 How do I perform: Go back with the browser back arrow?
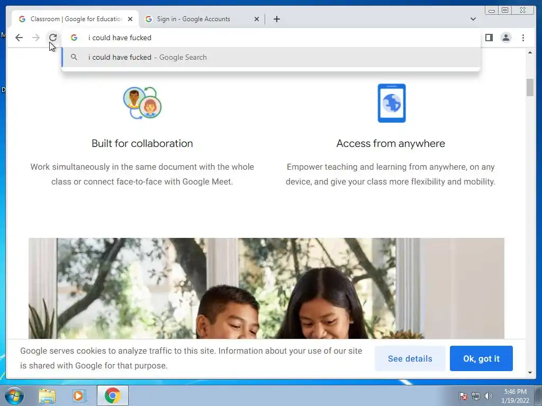coord(19,38)
